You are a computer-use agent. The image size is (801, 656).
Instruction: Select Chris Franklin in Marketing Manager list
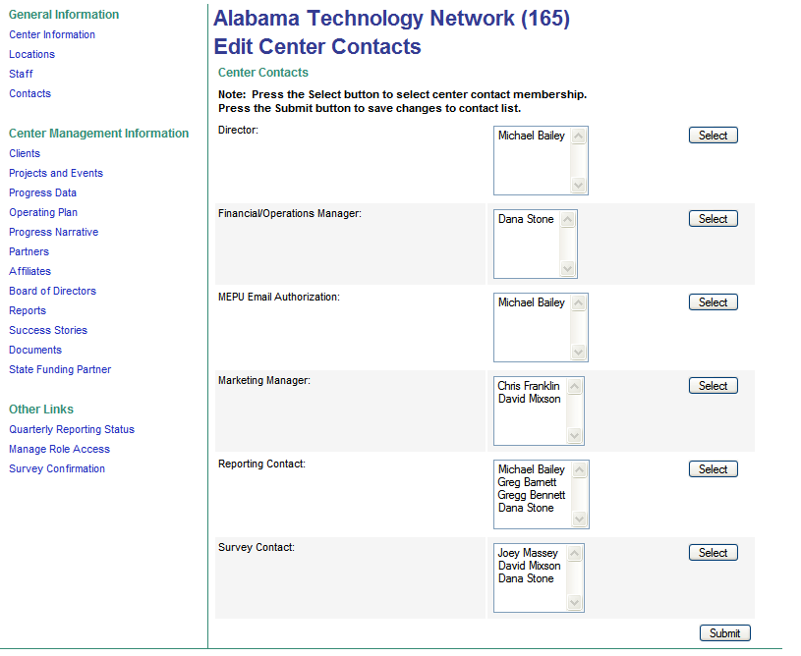(x=529, y=386)
